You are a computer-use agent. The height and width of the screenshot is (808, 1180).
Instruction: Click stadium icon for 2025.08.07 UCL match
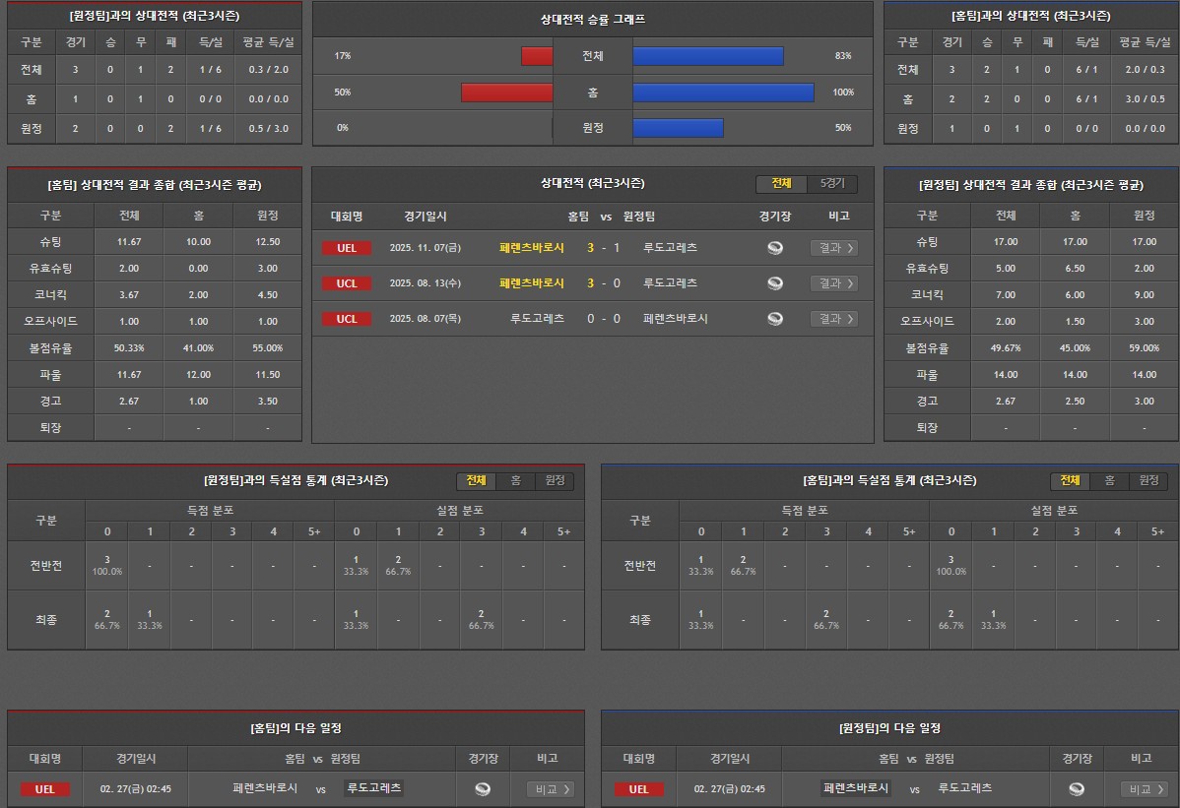click(775, 319)
